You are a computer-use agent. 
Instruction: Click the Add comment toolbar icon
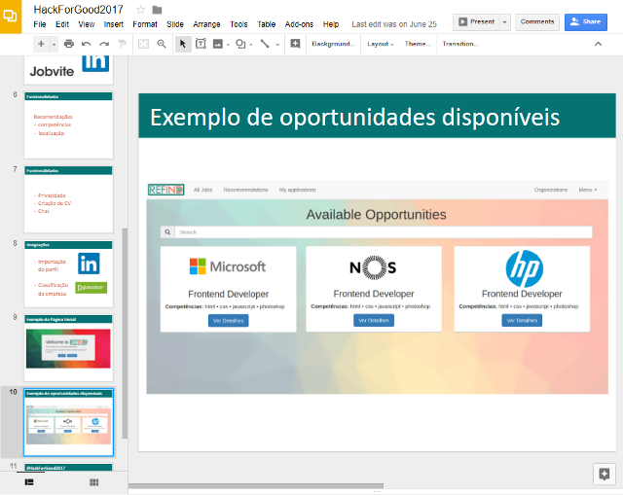(295, 44)
